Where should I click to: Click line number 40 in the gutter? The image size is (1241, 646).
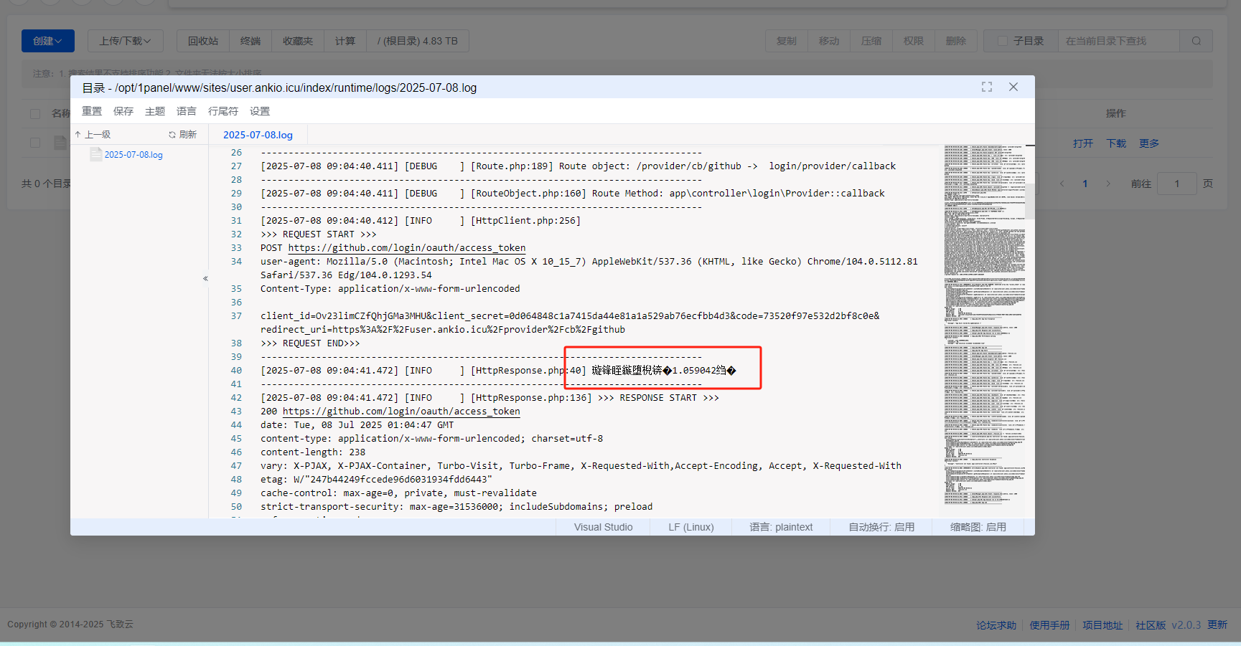[x=236, y=371]
